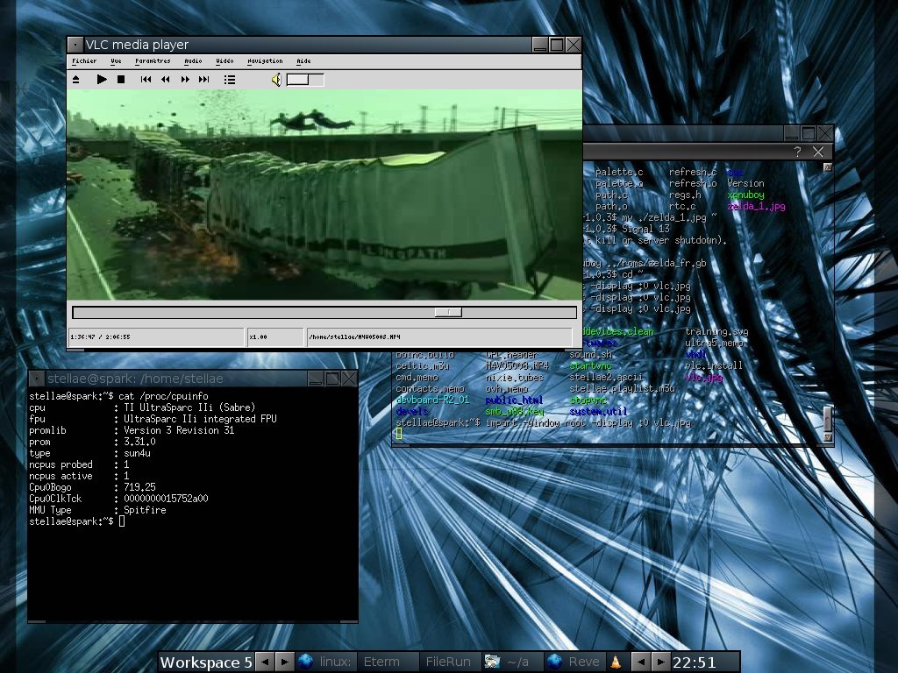Open the Audio menu in VLC
The image size is (898, 673).
(193, 61)
